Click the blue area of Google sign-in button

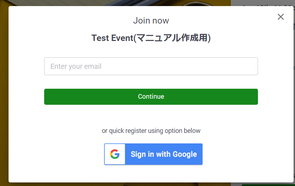[x=164, y=154]
